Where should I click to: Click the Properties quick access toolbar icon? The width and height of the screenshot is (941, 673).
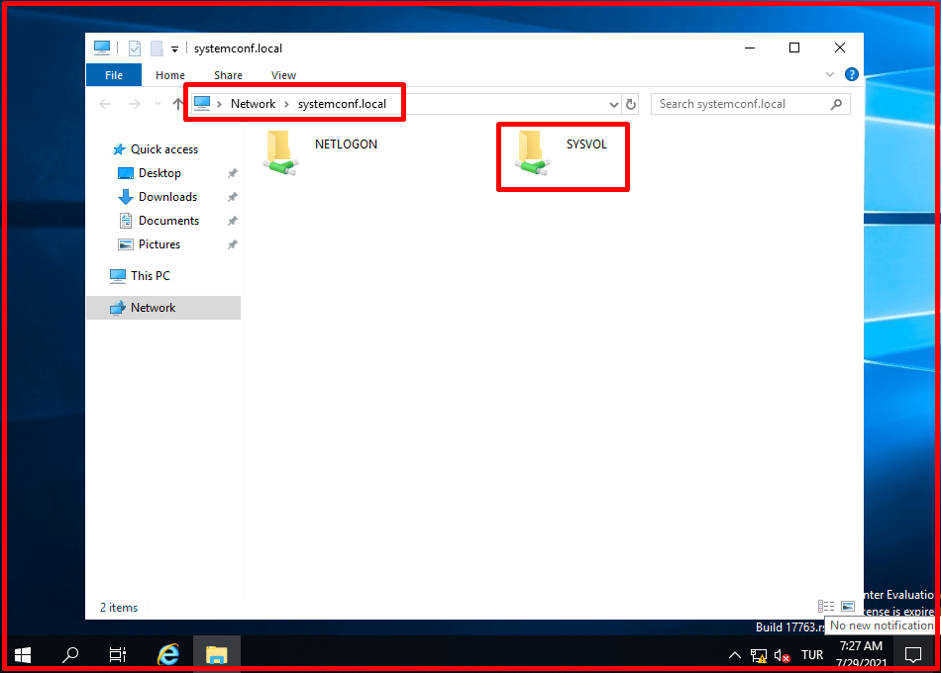pyautogui.click(x=135, y=48)
